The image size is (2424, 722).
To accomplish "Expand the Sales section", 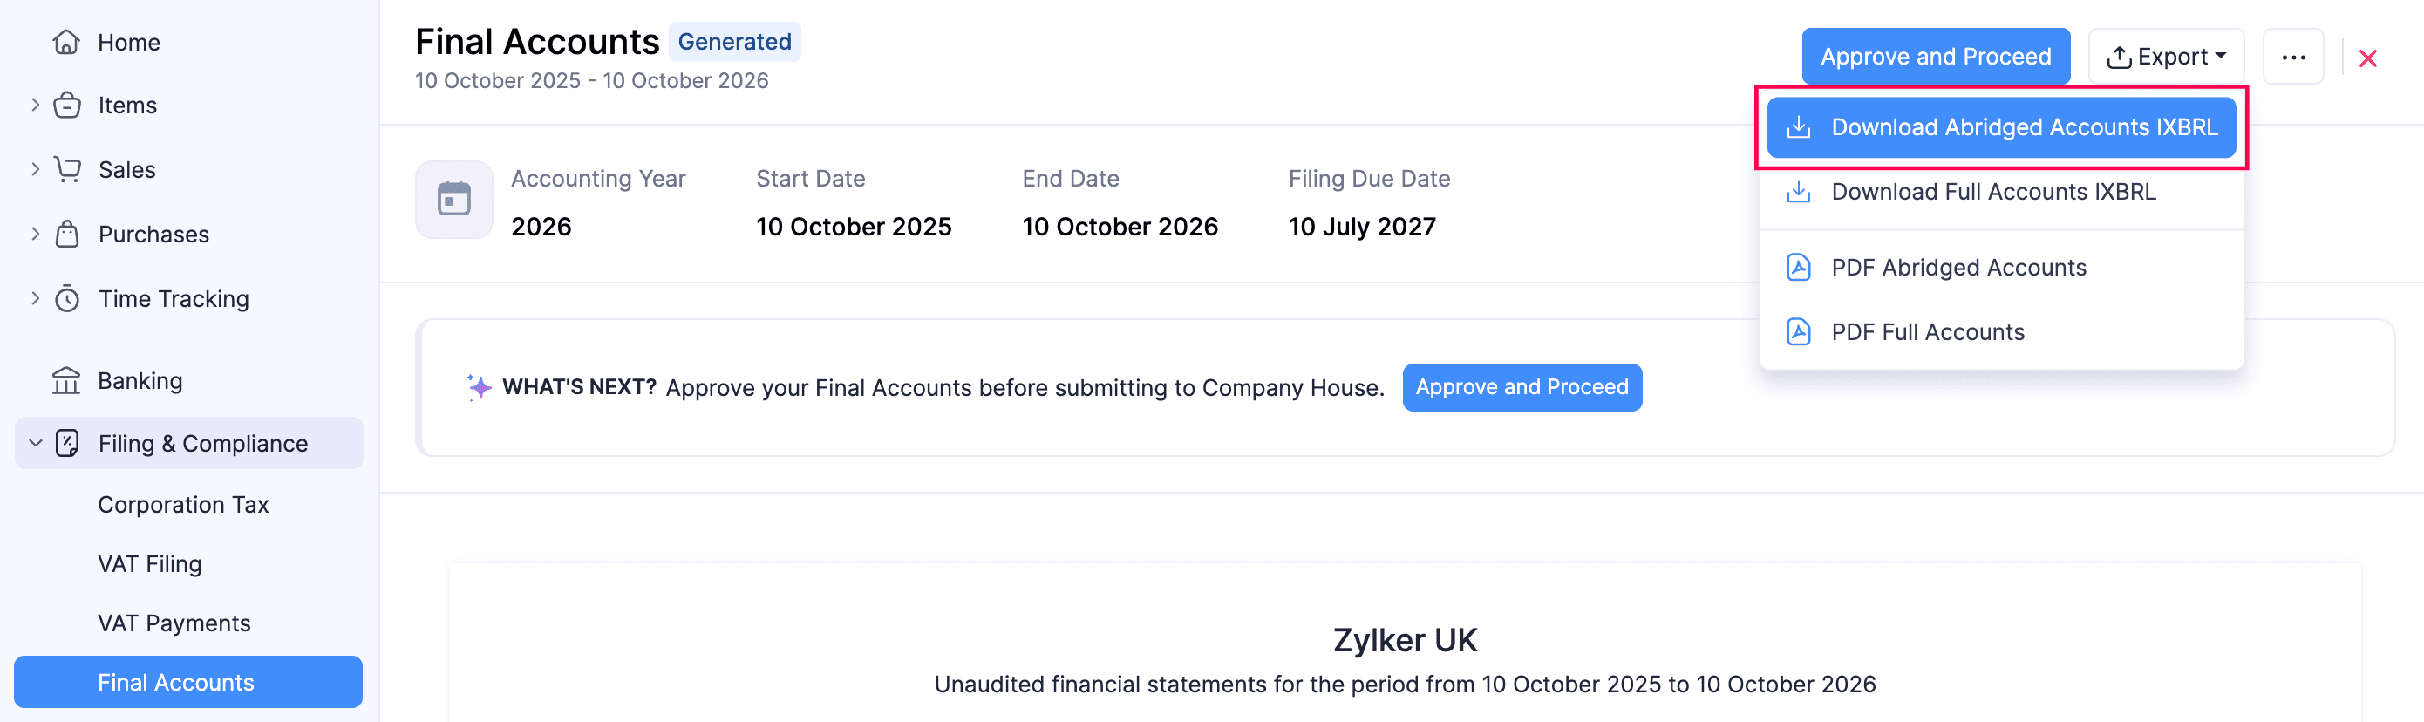I will [x=35, y=169].
